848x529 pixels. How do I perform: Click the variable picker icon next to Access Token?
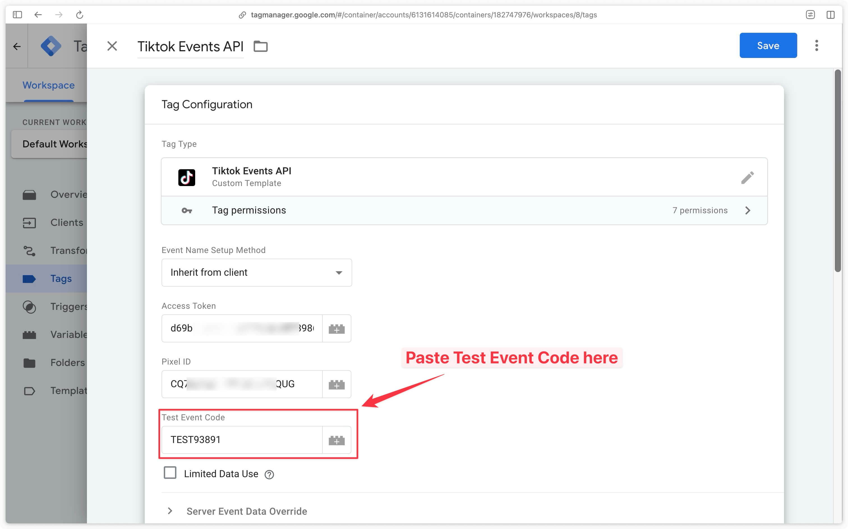[337, 328]
